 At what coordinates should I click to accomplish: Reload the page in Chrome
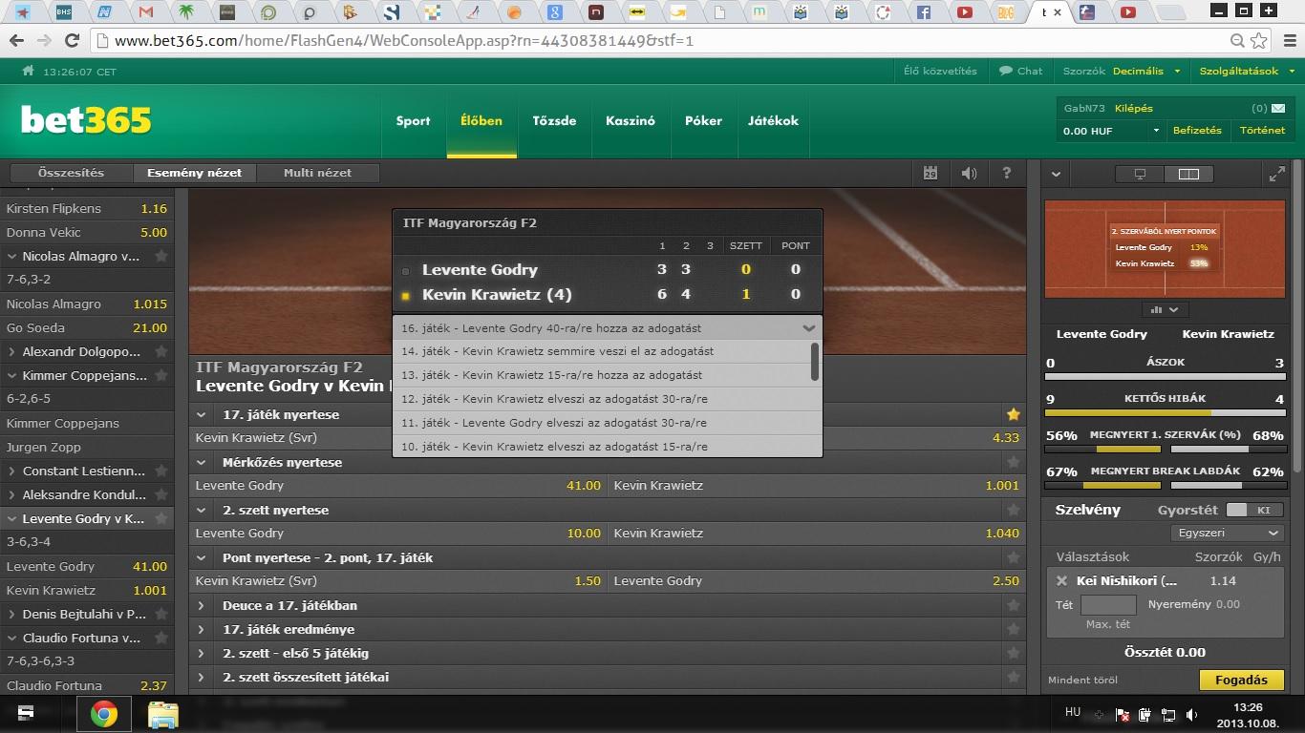coord(72,41)
